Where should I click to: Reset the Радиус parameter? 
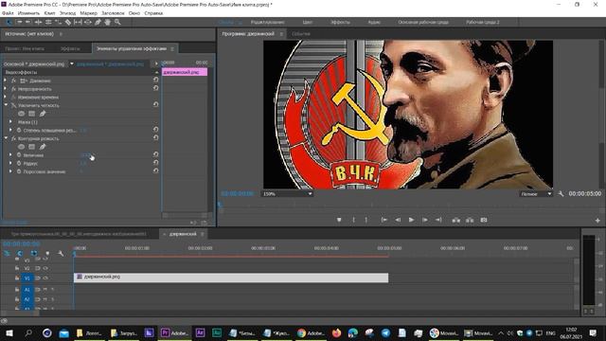click(155, 162)
